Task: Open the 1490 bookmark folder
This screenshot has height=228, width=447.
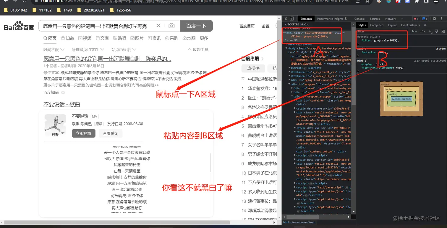Action: tap(64, 10)
